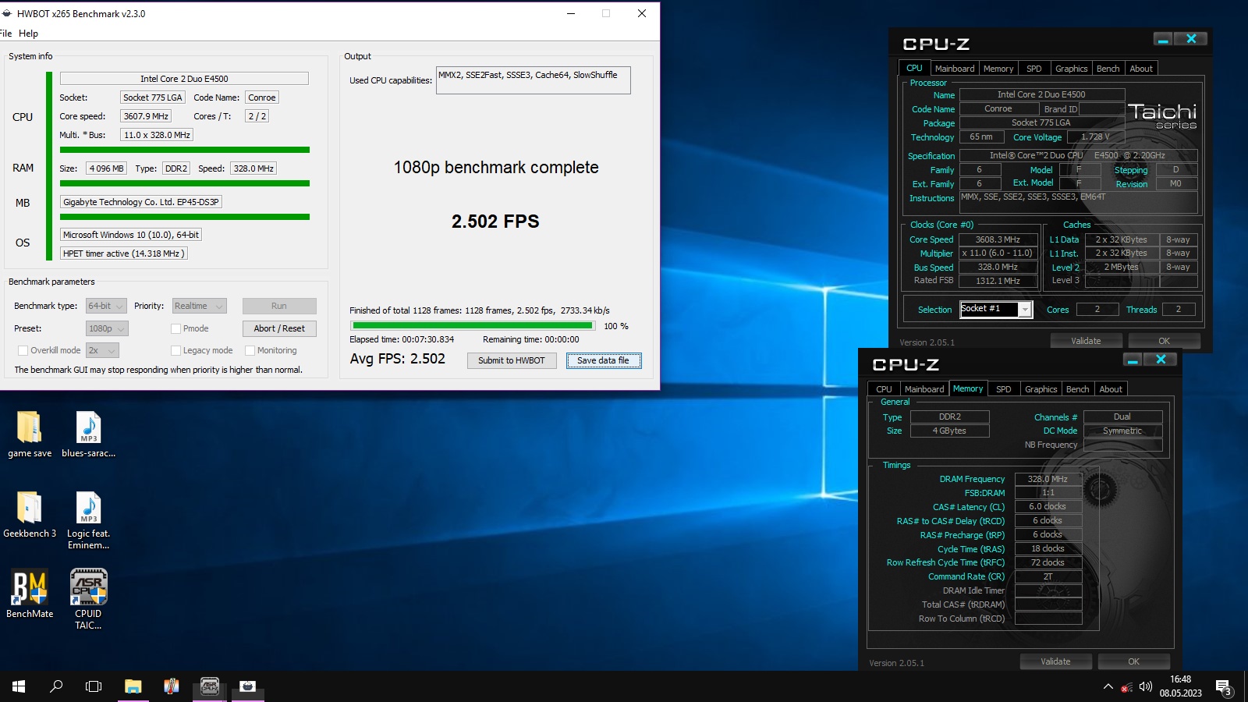Open SPD tab in lower CPU-Z window
The height and width of the screenshot is (702, 1248).
tap(1004, 389)
